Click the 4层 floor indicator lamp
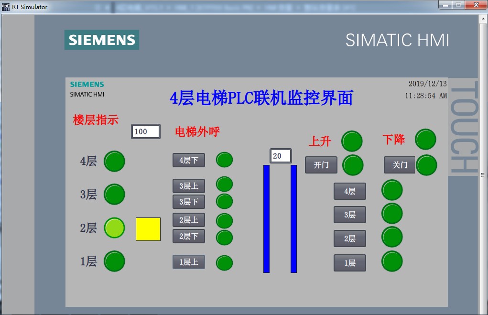Image resolution: width=488 pixels, height=315 pixels. click(x=114, y=162)
